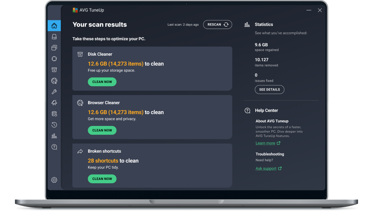Click the 'Browser Cleaner' card title

pyautogui.click(x=104, y=103)
